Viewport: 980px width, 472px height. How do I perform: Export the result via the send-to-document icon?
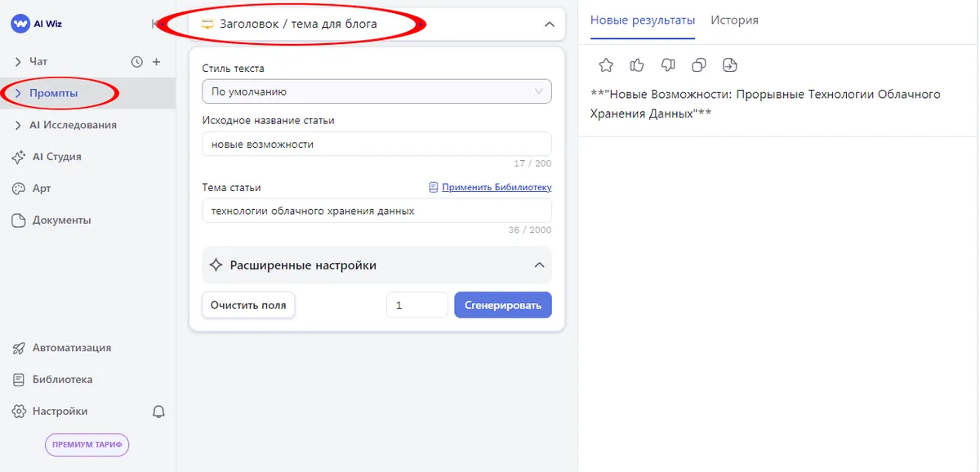tap(729, 65)
